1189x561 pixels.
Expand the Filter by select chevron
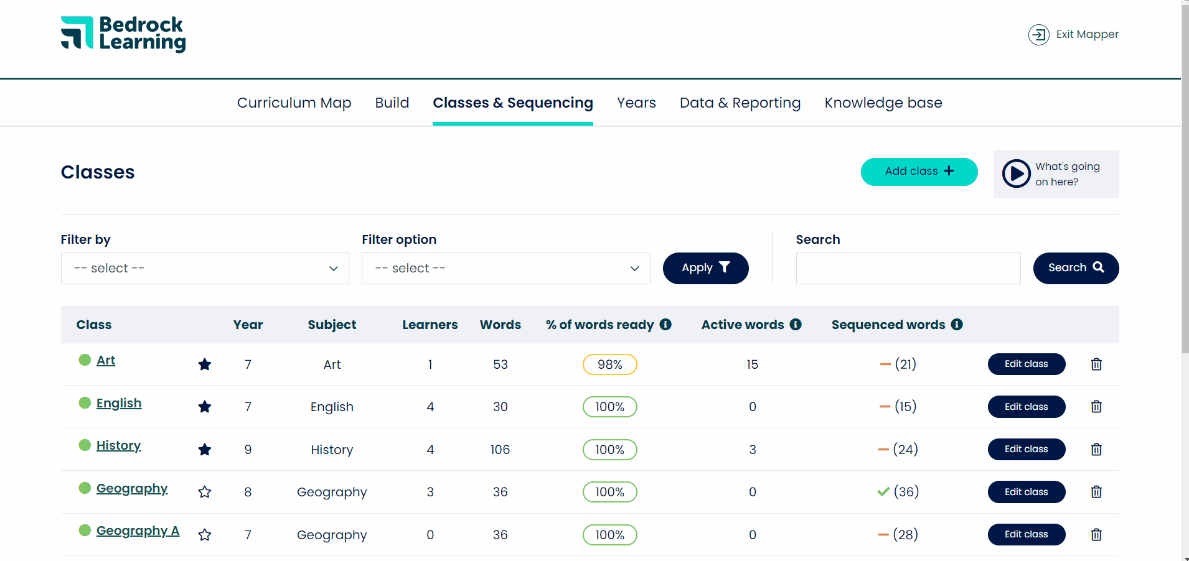tap(334, 268)
